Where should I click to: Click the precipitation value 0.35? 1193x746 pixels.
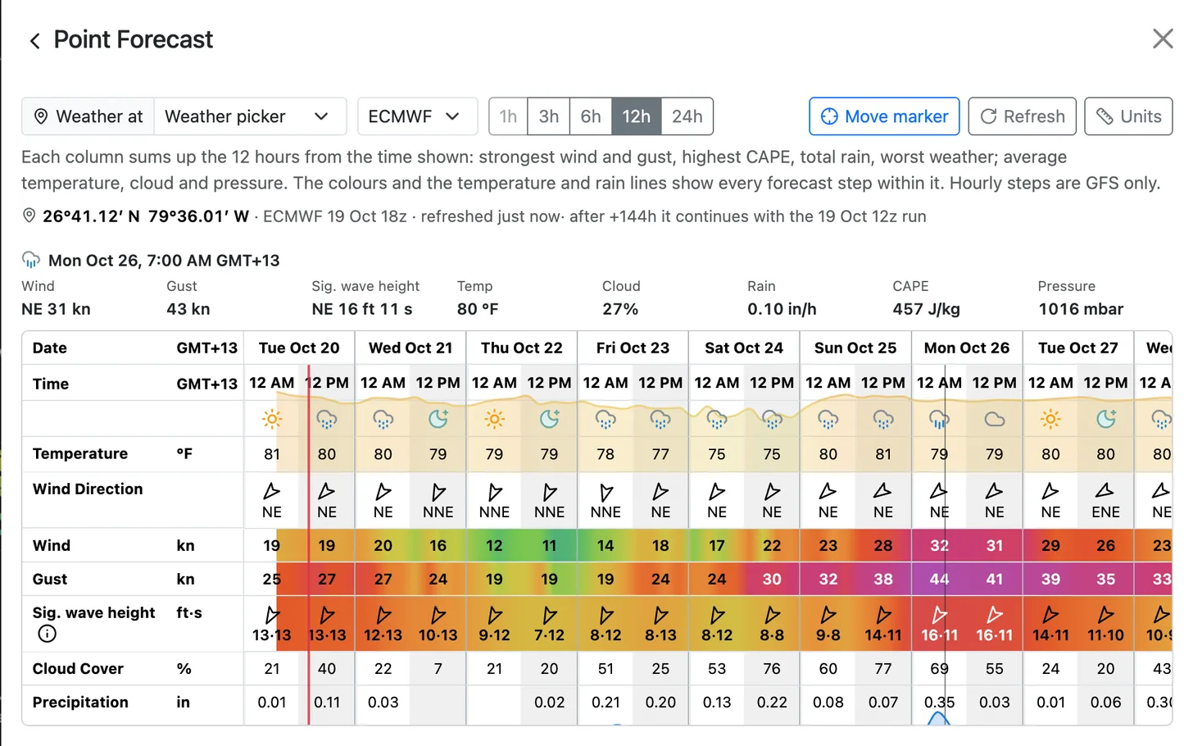coord(939,703)
